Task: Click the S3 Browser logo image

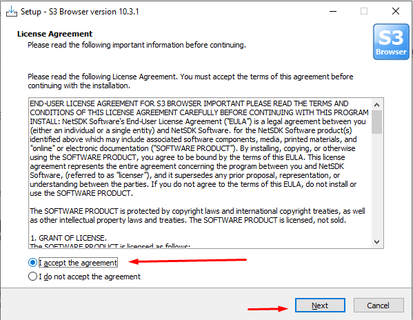Action: pos(391,41)
